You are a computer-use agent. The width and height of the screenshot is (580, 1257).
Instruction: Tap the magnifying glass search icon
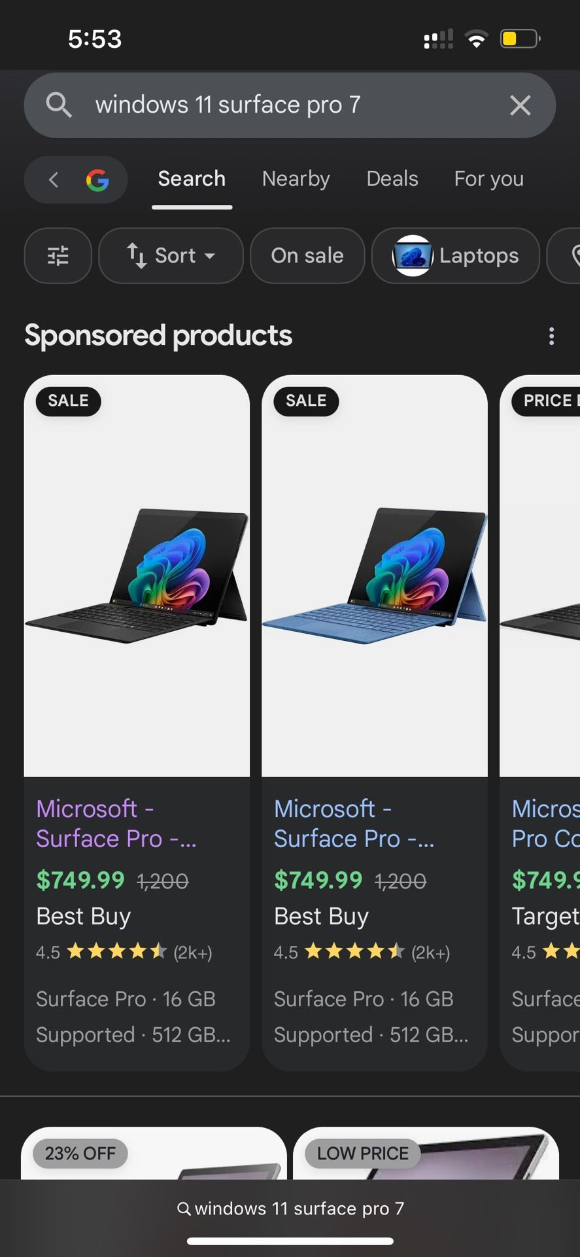click(59, 105)
